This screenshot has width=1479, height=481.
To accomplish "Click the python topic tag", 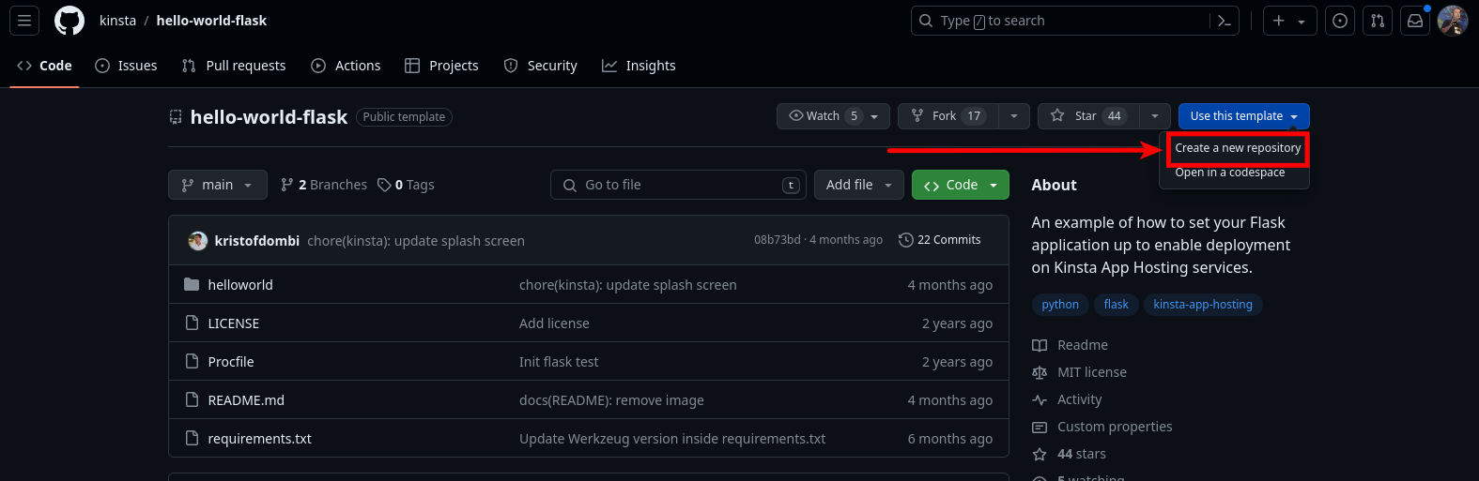I will tap(1060, 305).
